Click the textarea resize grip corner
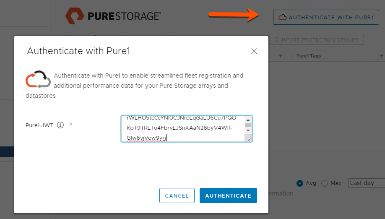This screenshot has width=385, height=219. (x=249, y=139)
